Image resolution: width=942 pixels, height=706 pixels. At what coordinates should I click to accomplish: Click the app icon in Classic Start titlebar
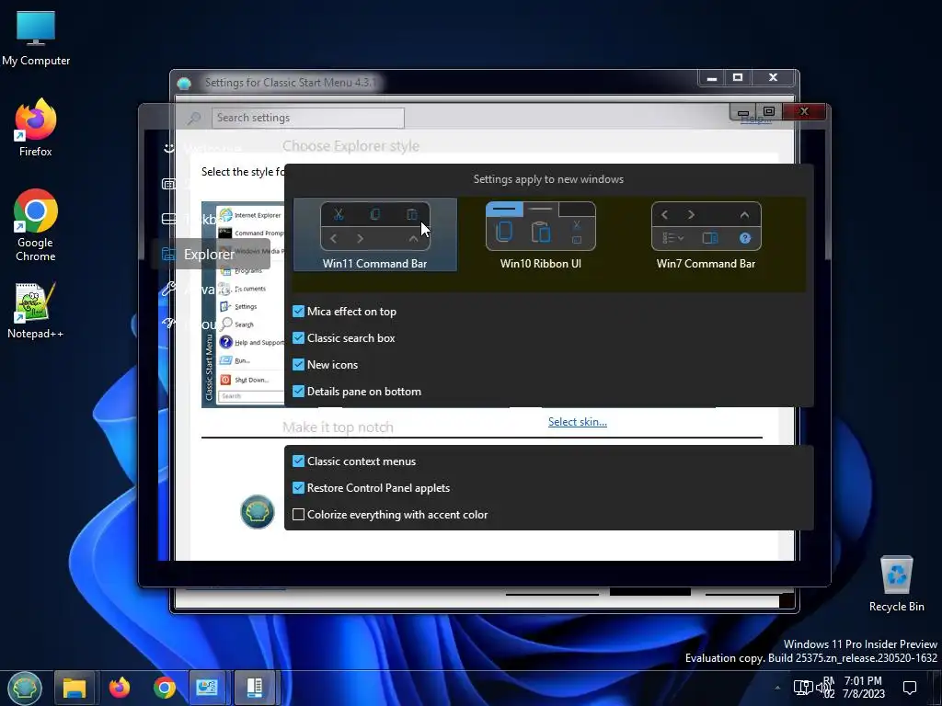coord(184,84)
